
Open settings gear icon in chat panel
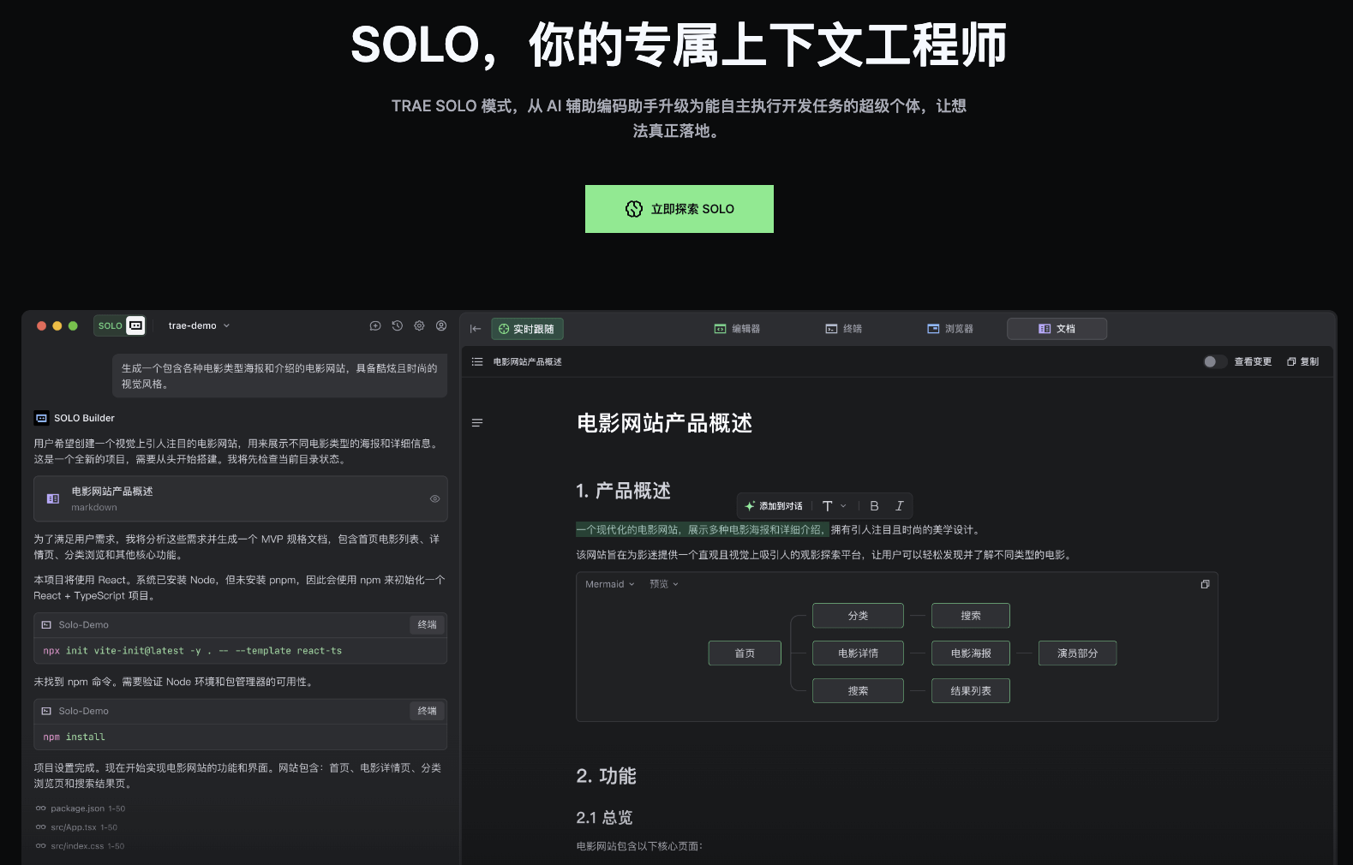(x=419, y=325)
